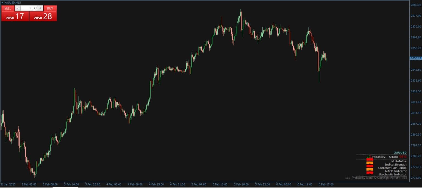The image size is (422, 188).
Task: Click the red Multi-Info+ status block
Action: [370, 160]
